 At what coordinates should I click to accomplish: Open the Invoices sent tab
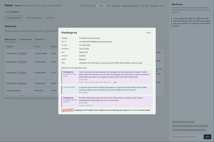click(x=25, y=39)
